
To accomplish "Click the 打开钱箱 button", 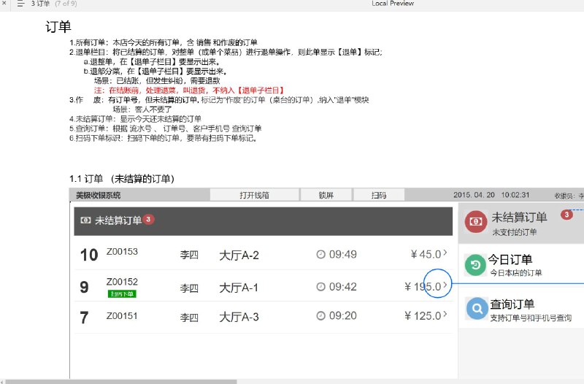I will (x=254, y=195).
